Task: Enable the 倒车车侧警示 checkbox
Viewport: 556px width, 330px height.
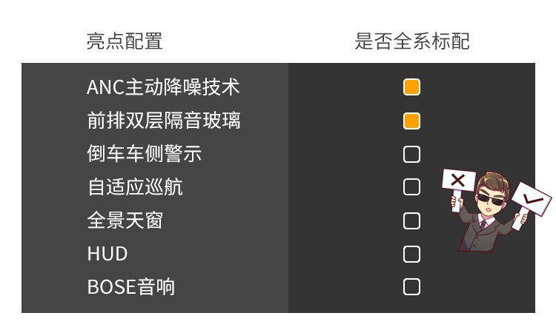Action: click(x=411, y=154)
